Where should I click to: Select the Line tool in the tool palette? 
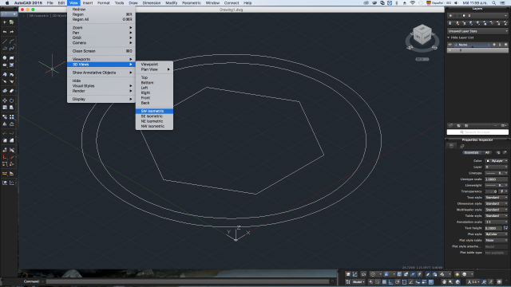5,41
